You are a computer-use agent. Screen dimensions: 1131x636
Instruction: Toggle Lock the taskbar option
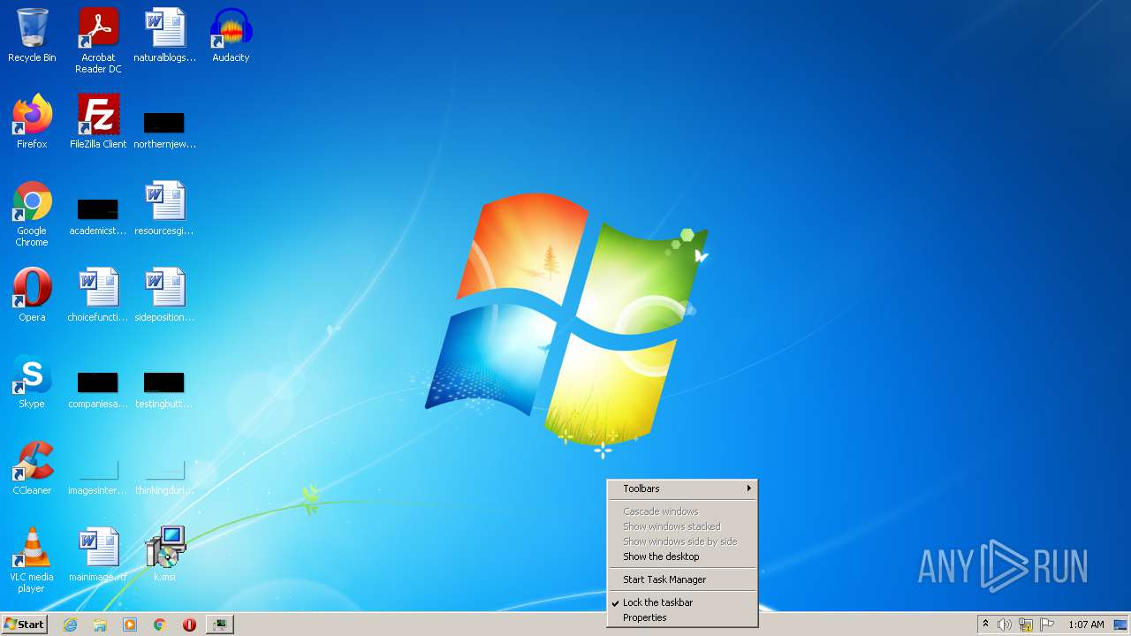[x=682, y=602]
